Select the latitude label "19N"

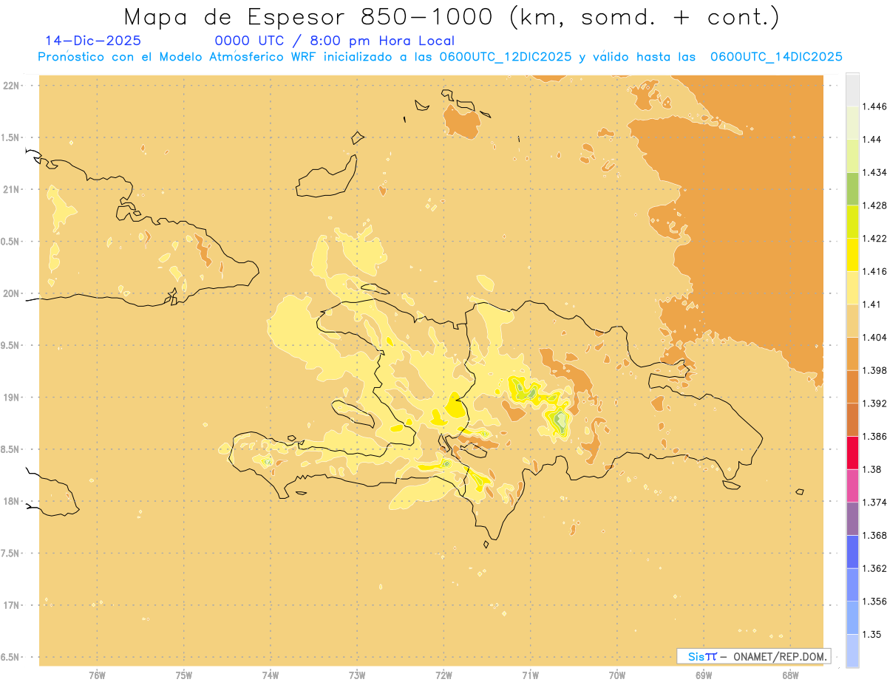(12, 397)
